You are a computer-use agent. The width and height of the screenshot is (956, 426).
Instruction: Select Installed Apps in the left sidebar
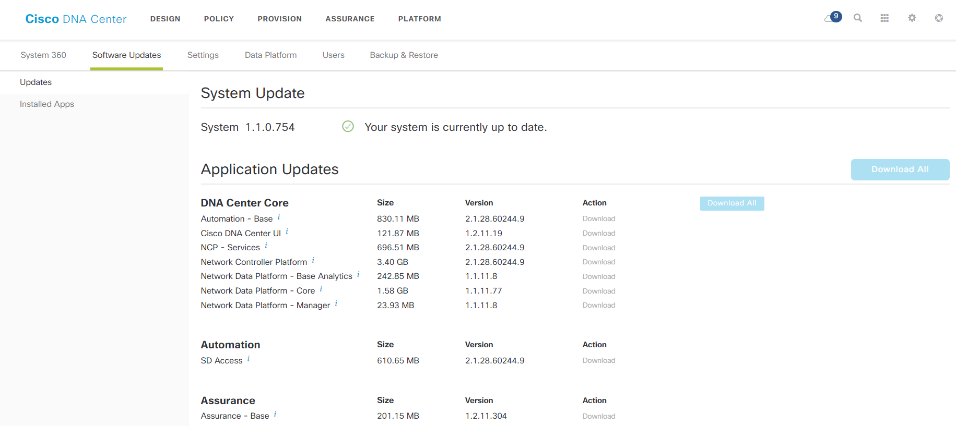(x=94, y=104)
